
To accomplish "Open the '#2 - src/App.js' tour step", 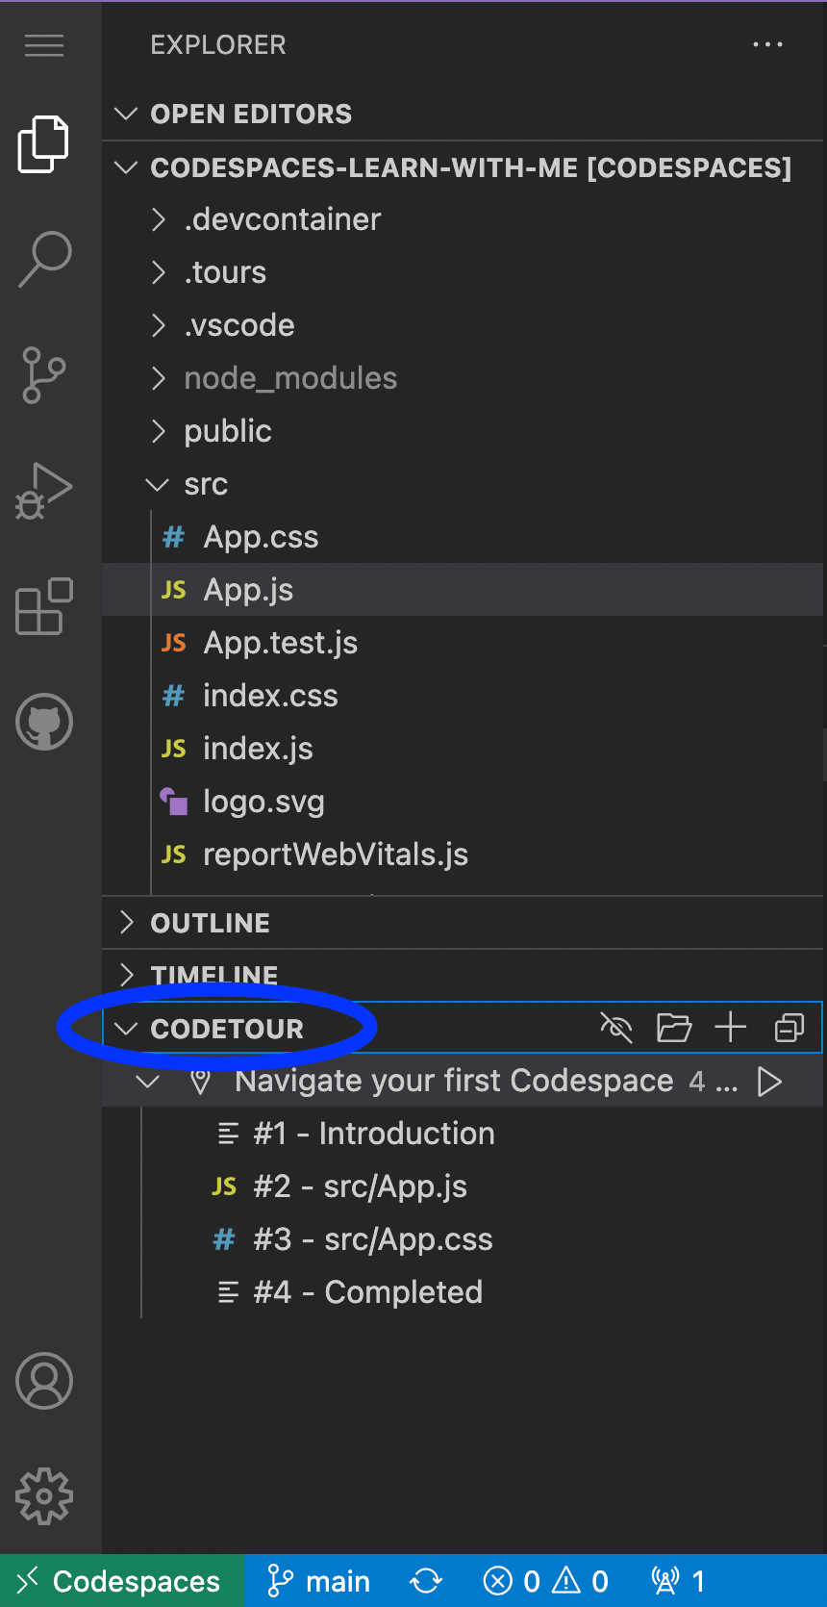I will pyautogui.click(x=361, y=1186).
